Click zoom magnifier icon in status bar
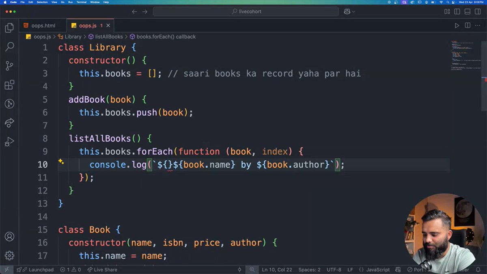The height and width of the screenshot is (274, 487). (252, 270)
